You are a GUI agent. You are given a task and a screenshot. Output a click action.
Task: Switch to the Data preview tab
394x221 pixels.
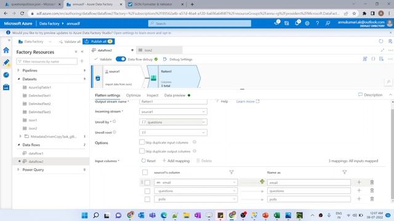pyautogui.click(x=175, y=95)
